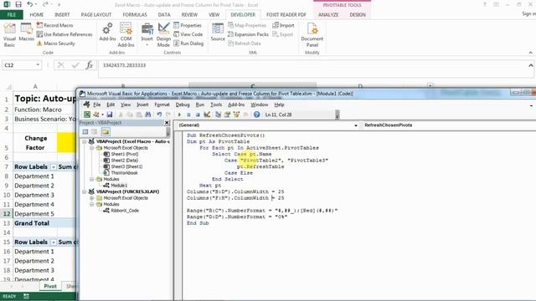536x301 pixels.
Task: Open Excel FILE tab
Action: point(11,15)
